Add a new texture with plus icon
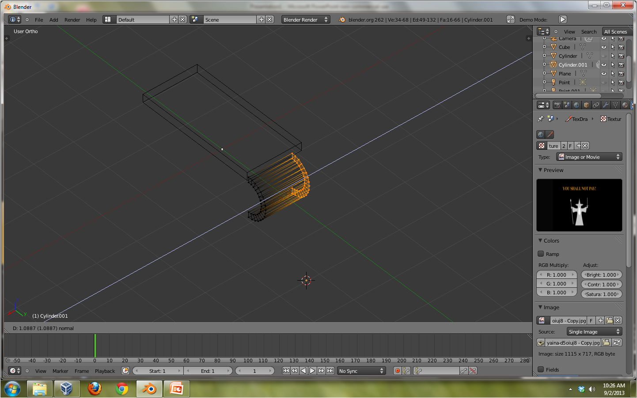This screenshot has width=637, height=398. pyautogui.click(x=578, y=146)
